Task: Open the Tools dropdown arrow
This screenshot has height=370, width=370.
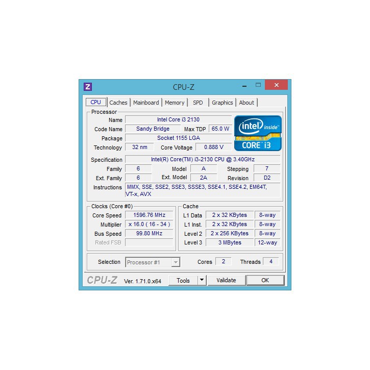Action: pyautogui.click(x=202, y=280)
